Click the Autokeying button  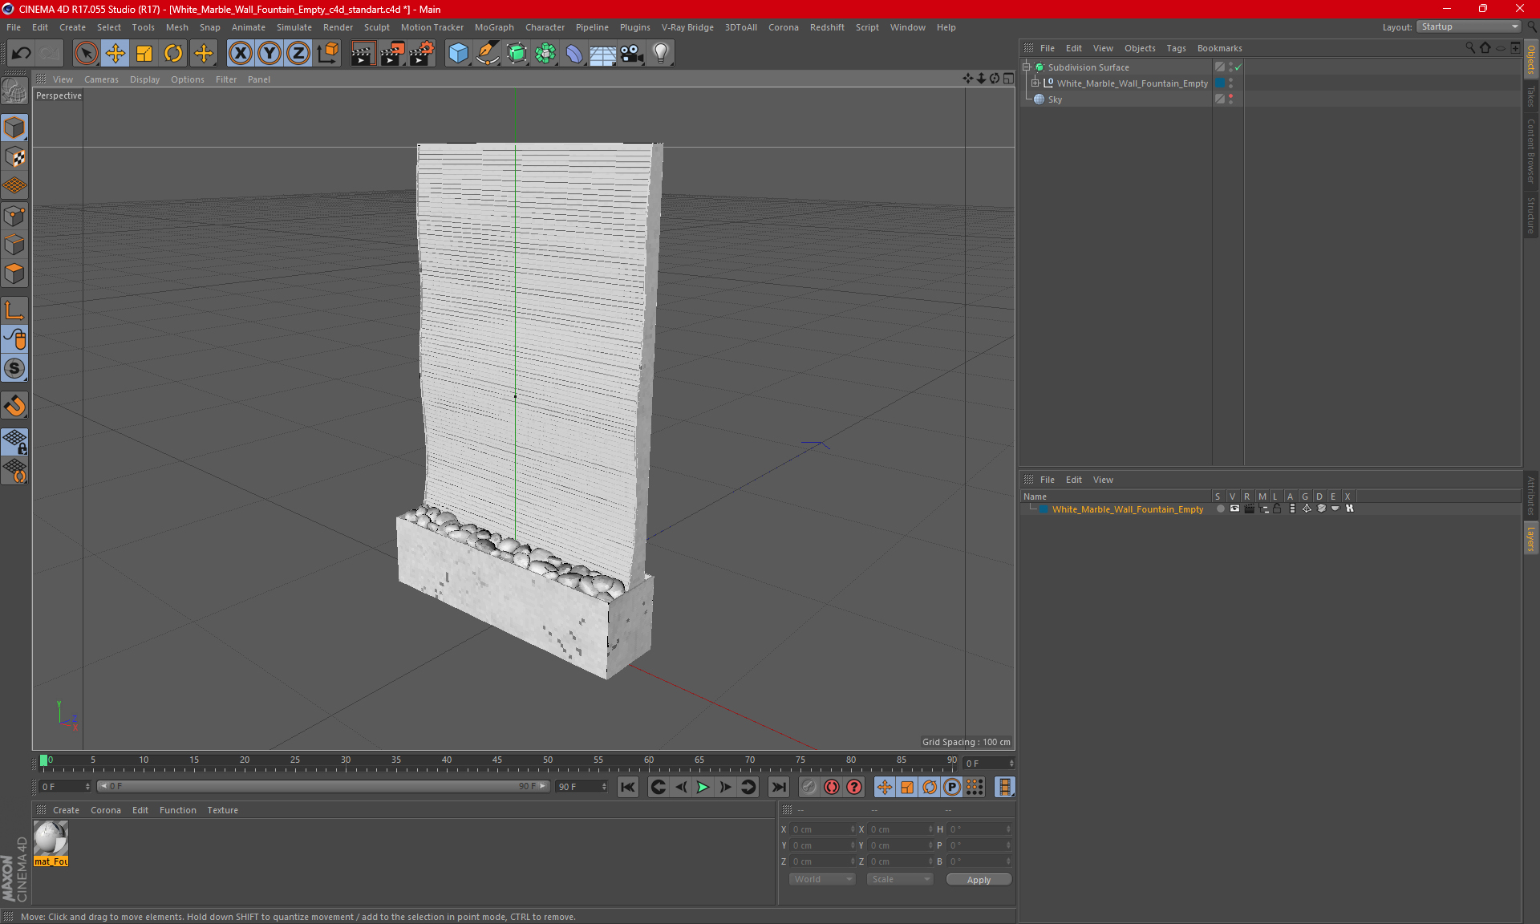click(832, 787)
